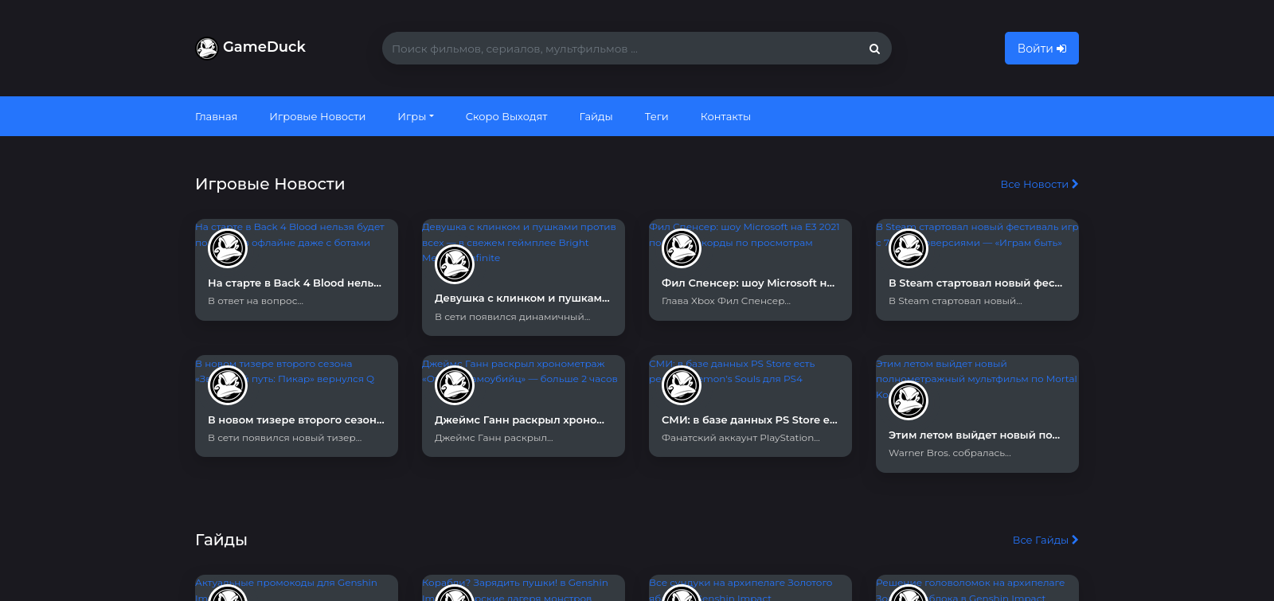Viewport: 1274px width, 601px height.
Task: Expand the Игры dropdown menu
Action: click(416, 116)
